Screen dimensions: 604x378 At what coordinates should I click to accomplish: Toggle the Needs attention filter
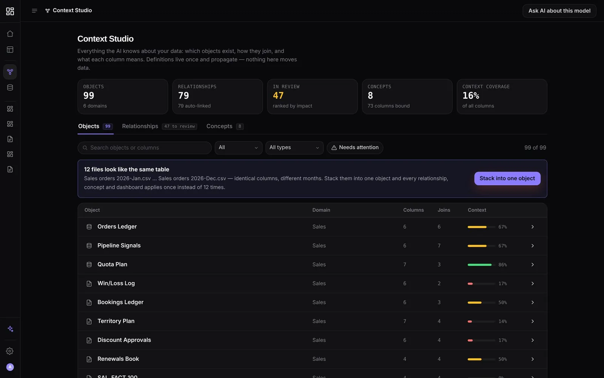355,148
